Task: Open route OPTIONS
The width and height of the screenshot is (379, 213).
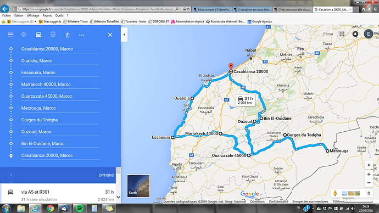Action: (x=106, y=175)
